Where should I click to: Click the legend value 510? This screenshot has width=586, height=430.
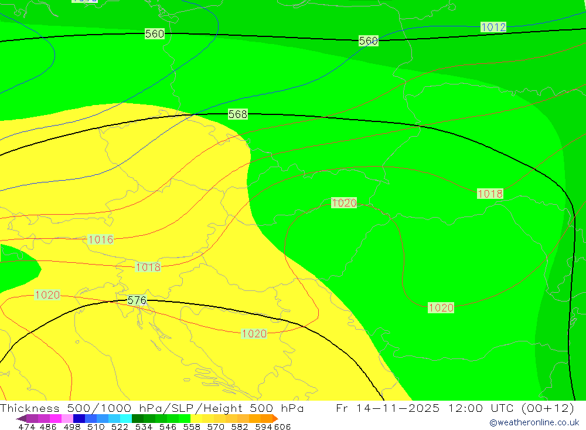[96, 427]
